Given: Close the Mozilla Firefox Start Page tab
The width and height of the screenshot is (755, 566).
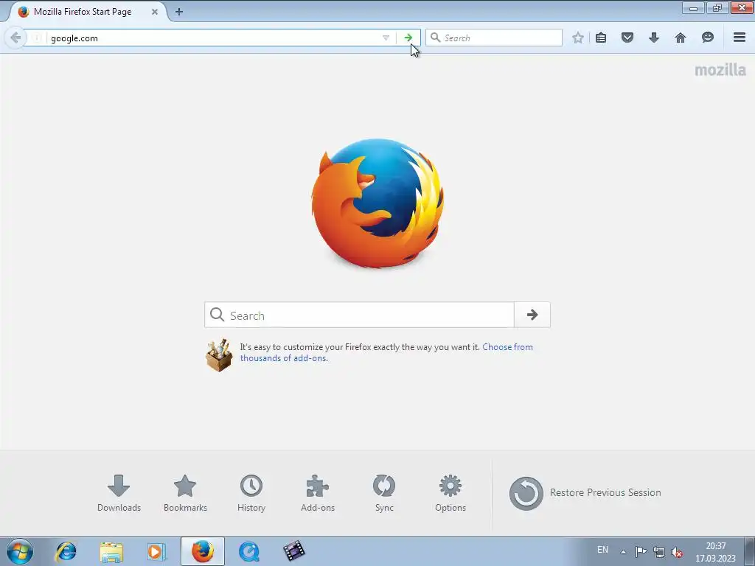Looking at the screenshot, I should click(x=155, y=12).
